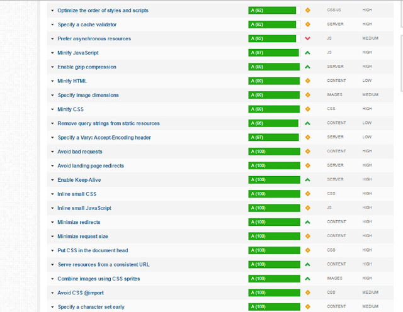Image resolution: width=403 pixels, height=312 pixels.
Task: Click the orange diamond icon for Avoid CSS @import
Action: coord(307,292)
